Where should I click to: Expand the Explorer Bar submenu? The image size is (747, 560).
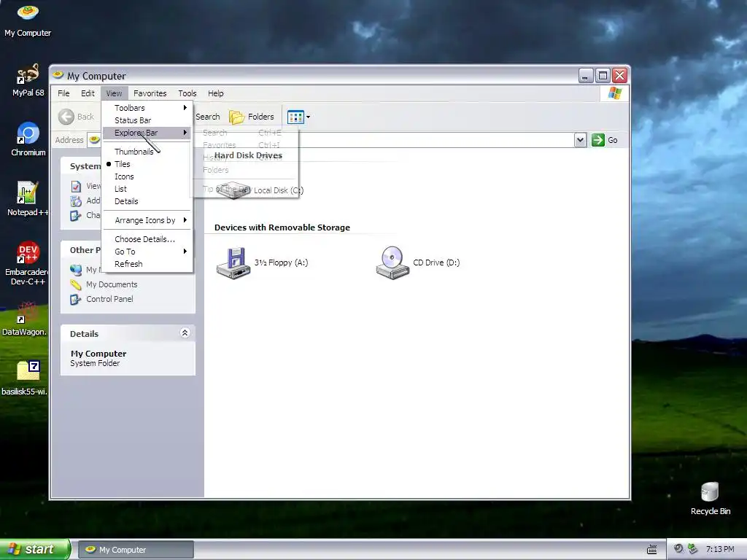click(147, 133)
